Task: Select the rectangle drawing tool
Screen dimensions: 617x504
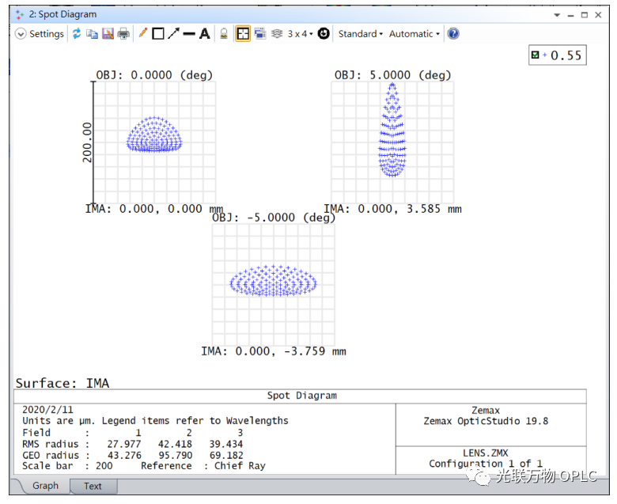Action: 157,34
